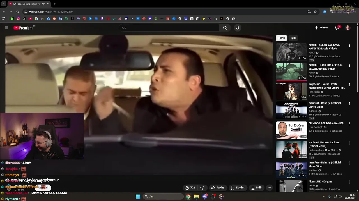The image size is (359, 201).
Task: Click the YouTube search field
Action: 169,28
